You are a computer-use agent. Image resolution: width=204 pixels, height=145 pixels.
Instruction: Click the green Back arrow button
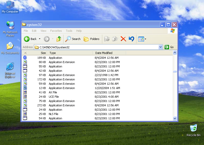27,39
